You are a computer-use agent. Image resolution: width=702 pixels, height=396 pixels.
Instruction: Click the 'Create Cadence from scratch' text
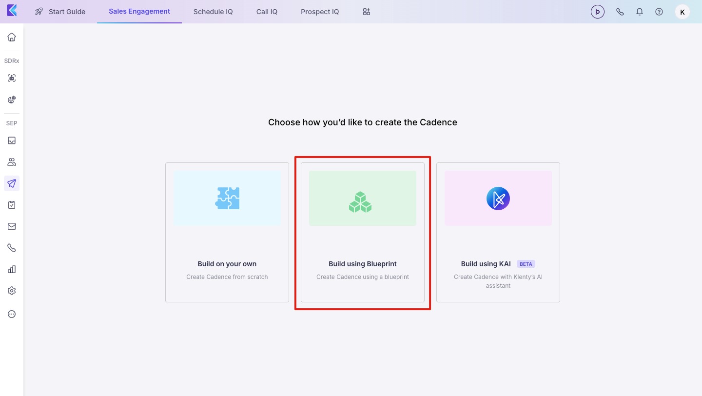click(x=227, y=277)
